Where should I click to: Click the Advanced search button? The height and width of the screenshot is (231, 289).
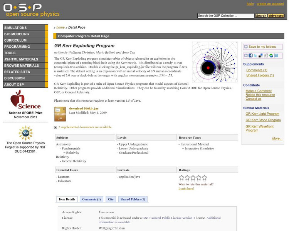[x=276, y=16]
